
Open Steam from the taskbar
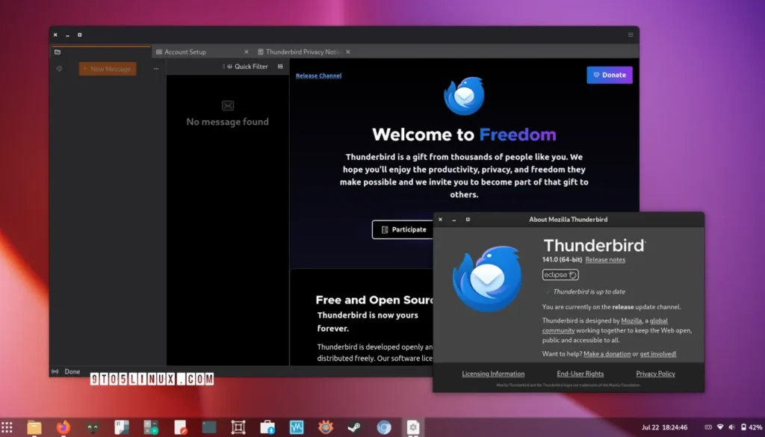(353, 427)
